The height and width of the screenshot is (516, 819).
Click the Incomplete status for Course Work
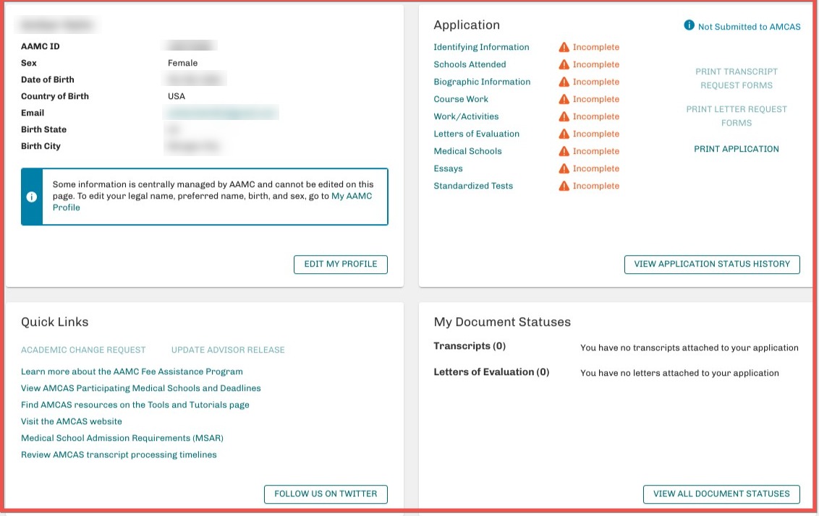coord(595,99)
